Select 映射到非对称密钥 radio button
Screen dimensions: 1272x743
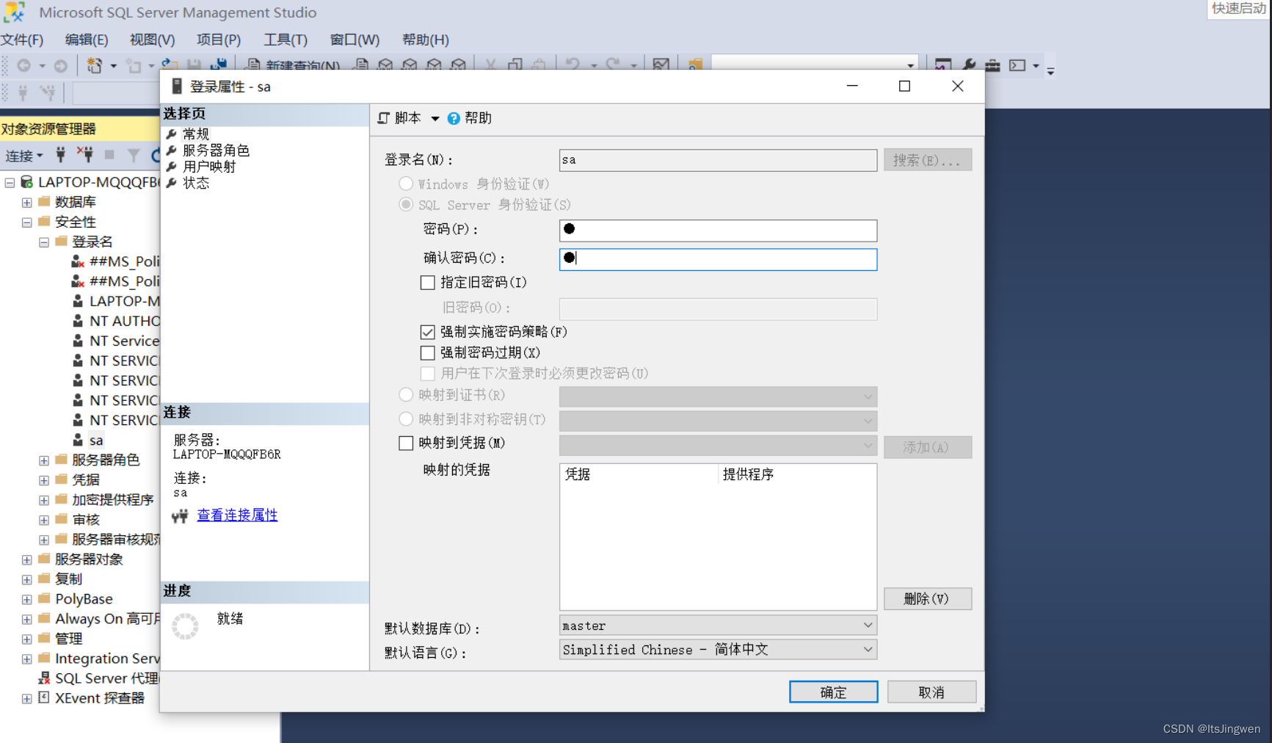click(x=406, y=419)
